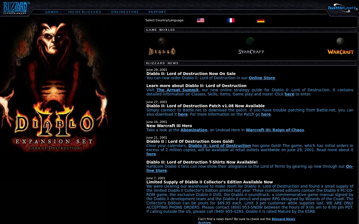Open the Abomination hero link
Image resolution: width=359 pixels, height=224 pixels.
coord(194,130)
